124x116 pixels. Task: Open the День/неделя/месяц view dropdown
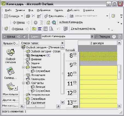tap(109, 29)
